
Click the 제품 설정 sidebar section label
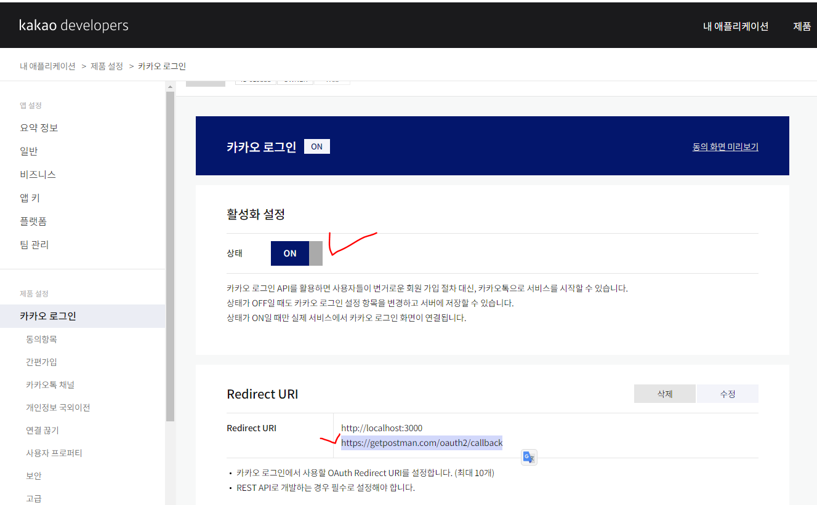click(34, 294)
